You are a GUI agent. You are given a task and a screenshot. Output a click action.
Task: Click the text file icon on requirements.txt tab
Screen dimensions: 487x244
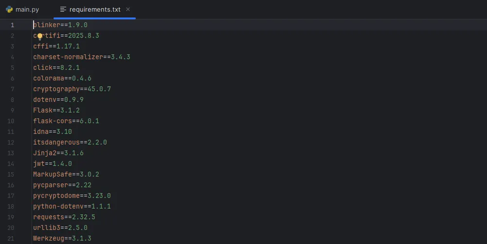(63, 9)
